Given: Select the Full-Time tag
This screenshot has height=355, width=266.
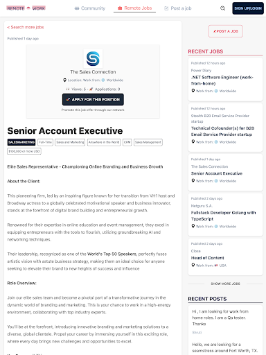Looking at the screenshot, I should tap(45, 142).
